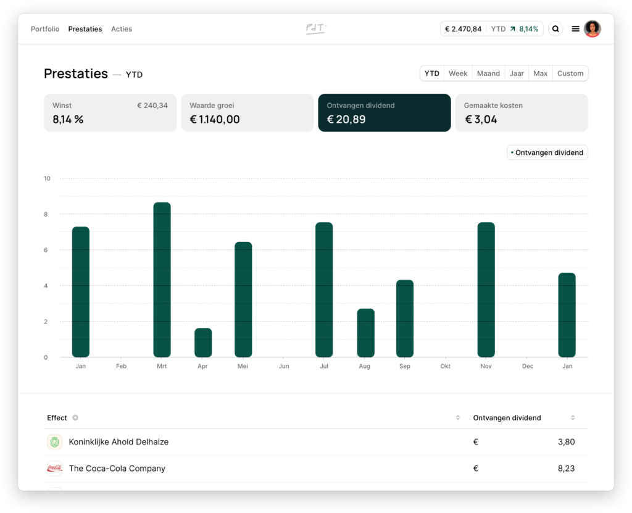Viewport: 632px width, 513px height.
Task: Click the Coca-Cola Company logo icon
Action: coord(55,469)
